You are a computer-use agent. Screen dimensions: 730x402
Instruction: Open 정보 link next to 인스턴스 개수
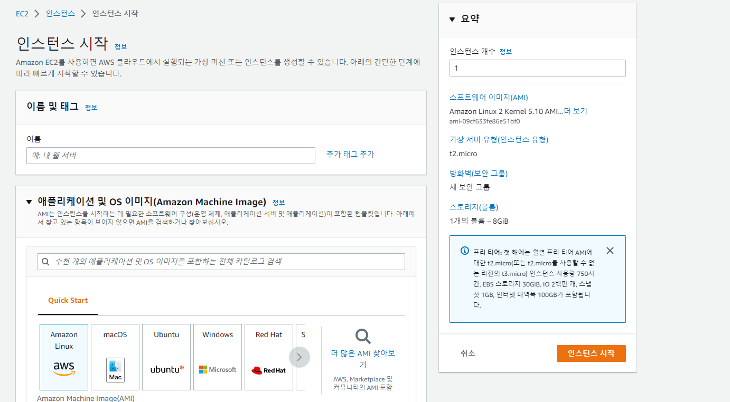coord(506,52)
